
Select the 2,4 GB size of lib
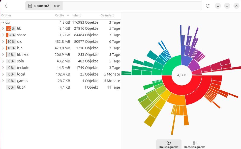(x=65, y=28)
